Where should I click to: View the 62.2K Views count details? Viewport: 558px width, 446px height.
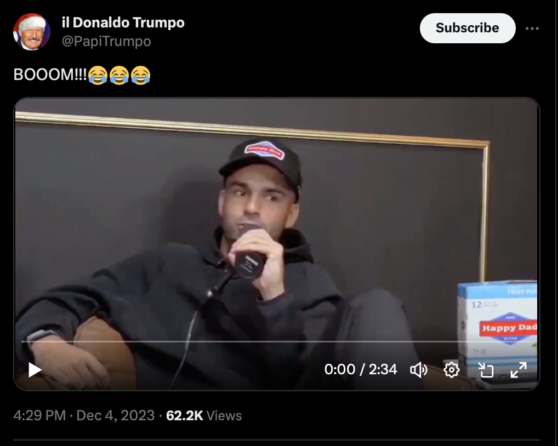(x=204, y=415)
